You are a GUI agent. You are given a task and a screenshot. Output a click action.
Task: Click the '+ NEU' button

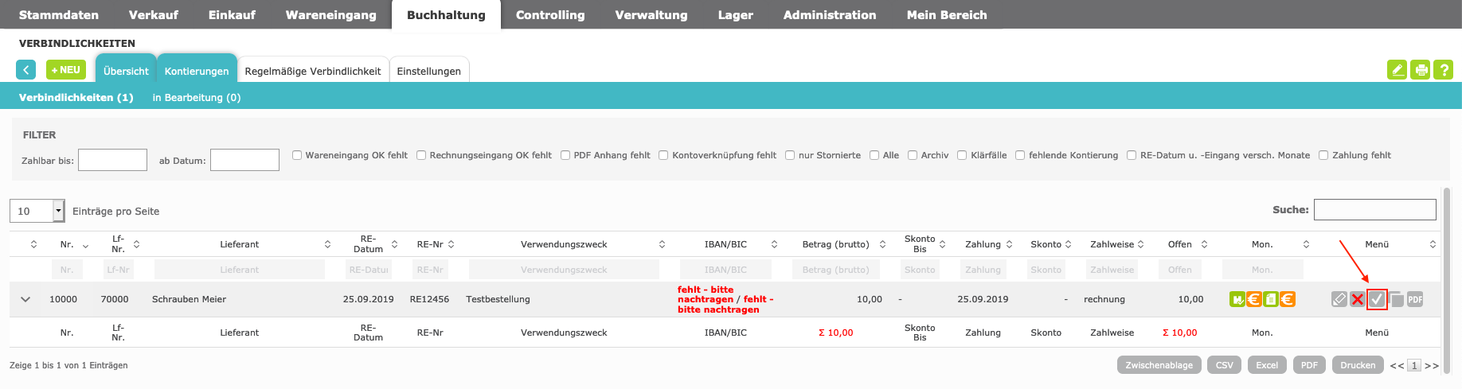click(66, 70)
